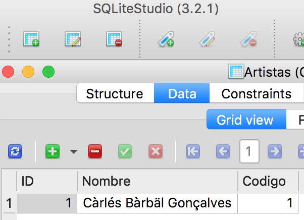Viewport: 304px width, 220px height.
Task: Insert a new row with green plus
Action: pos(53,151)
